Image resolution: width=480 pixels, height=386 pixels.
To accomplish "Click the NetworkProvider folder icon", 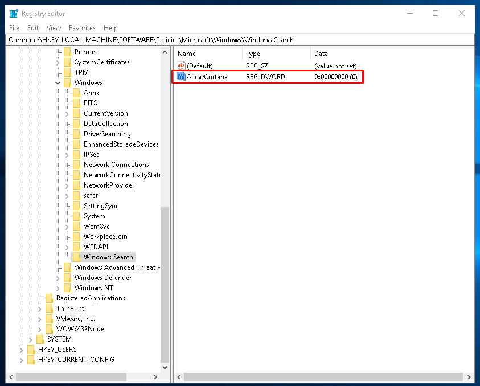I will coord(76,185).
